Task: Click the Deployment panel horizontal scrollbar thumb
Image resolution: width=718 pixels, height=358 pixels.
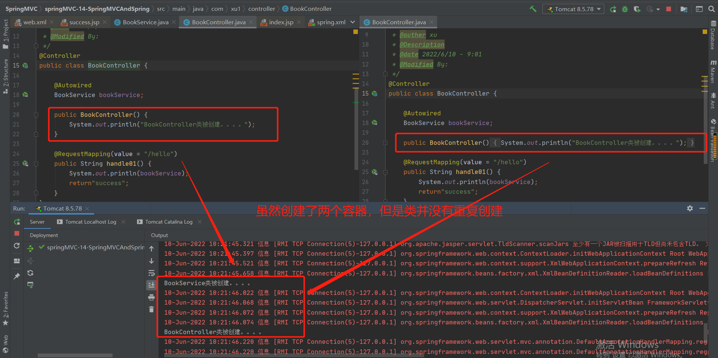Action: tap(75, 355)
